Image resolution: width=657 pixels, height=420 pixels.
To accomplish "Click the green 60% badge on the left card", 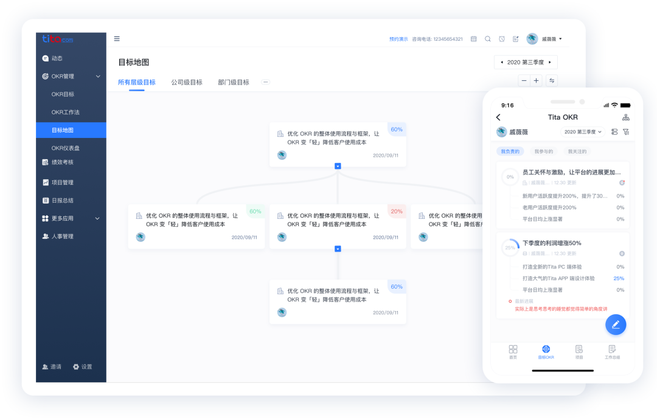I will [255, 212].
